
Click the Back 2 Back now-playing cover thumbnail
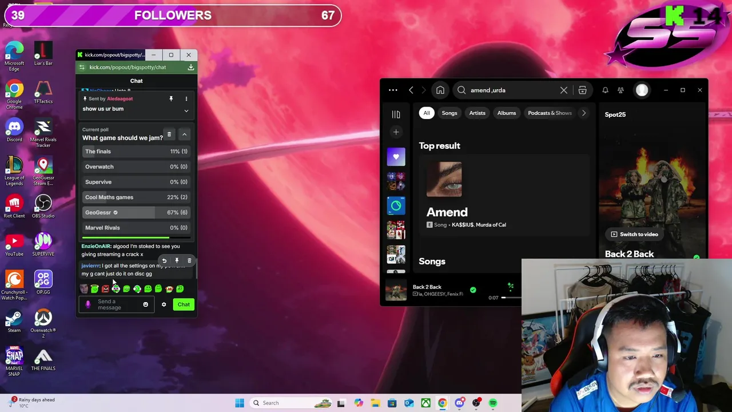[396, 290]
